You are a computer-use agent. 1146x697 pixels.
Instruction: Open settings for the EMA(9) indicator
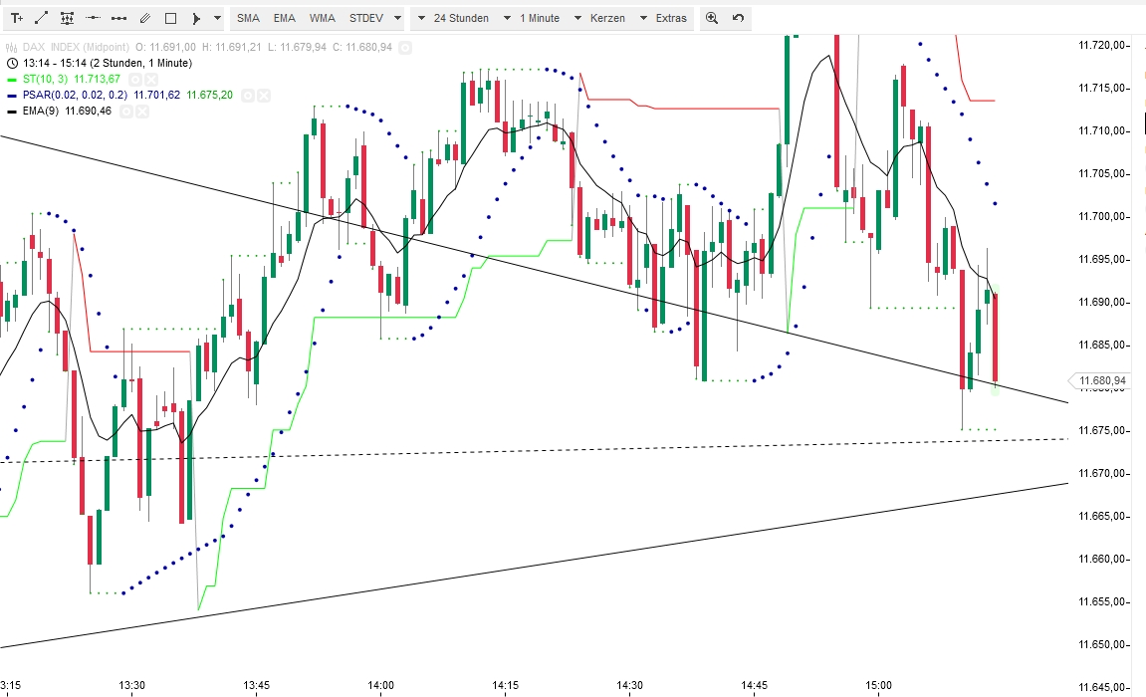(124, 112)
